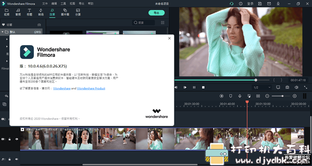The width and height of the screenshot is (312, 166).
Task: Click the audio level meter bars icon
Action: (305, 96)
